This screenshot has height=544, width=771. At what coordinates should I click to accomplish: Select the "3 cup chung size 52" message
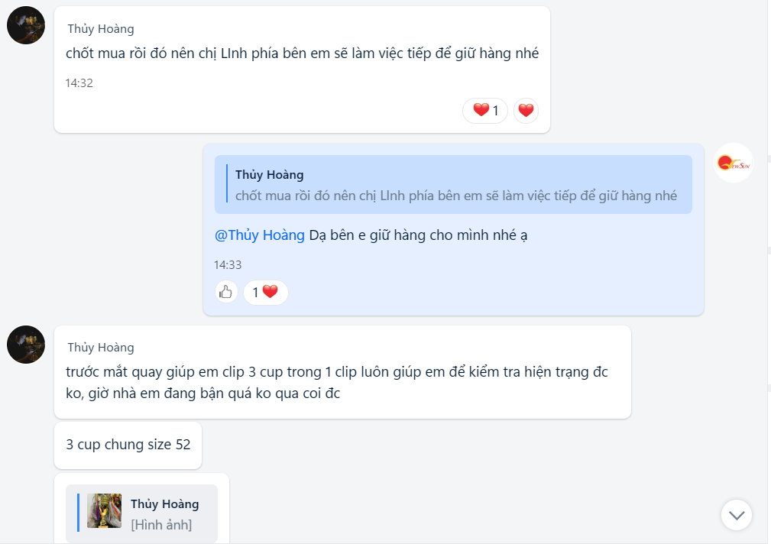(x=128, y=445)
